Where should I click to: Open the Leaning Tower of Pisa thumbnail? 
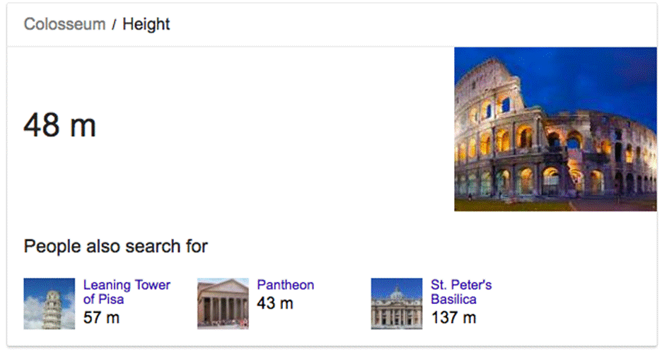coord(49,303)
